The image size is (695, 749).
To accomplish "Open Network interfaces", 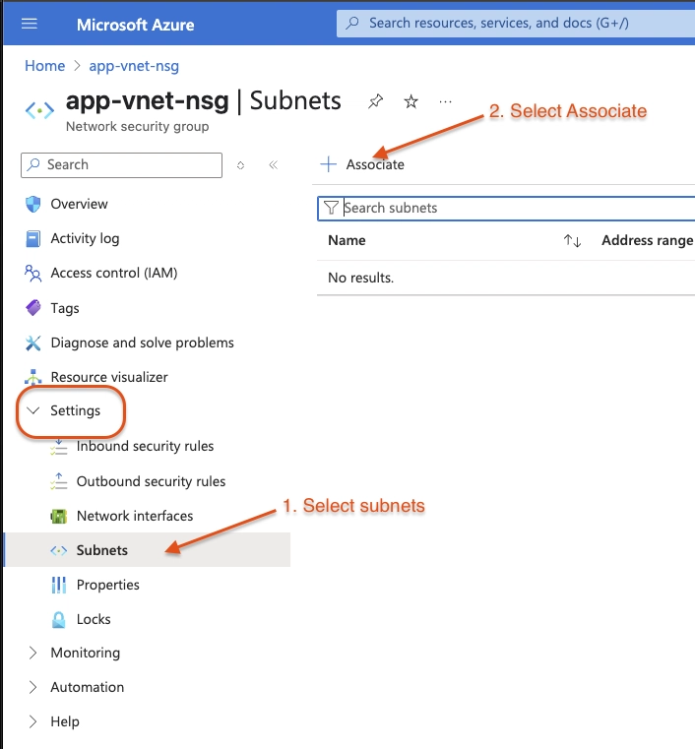I will (135, 516).
